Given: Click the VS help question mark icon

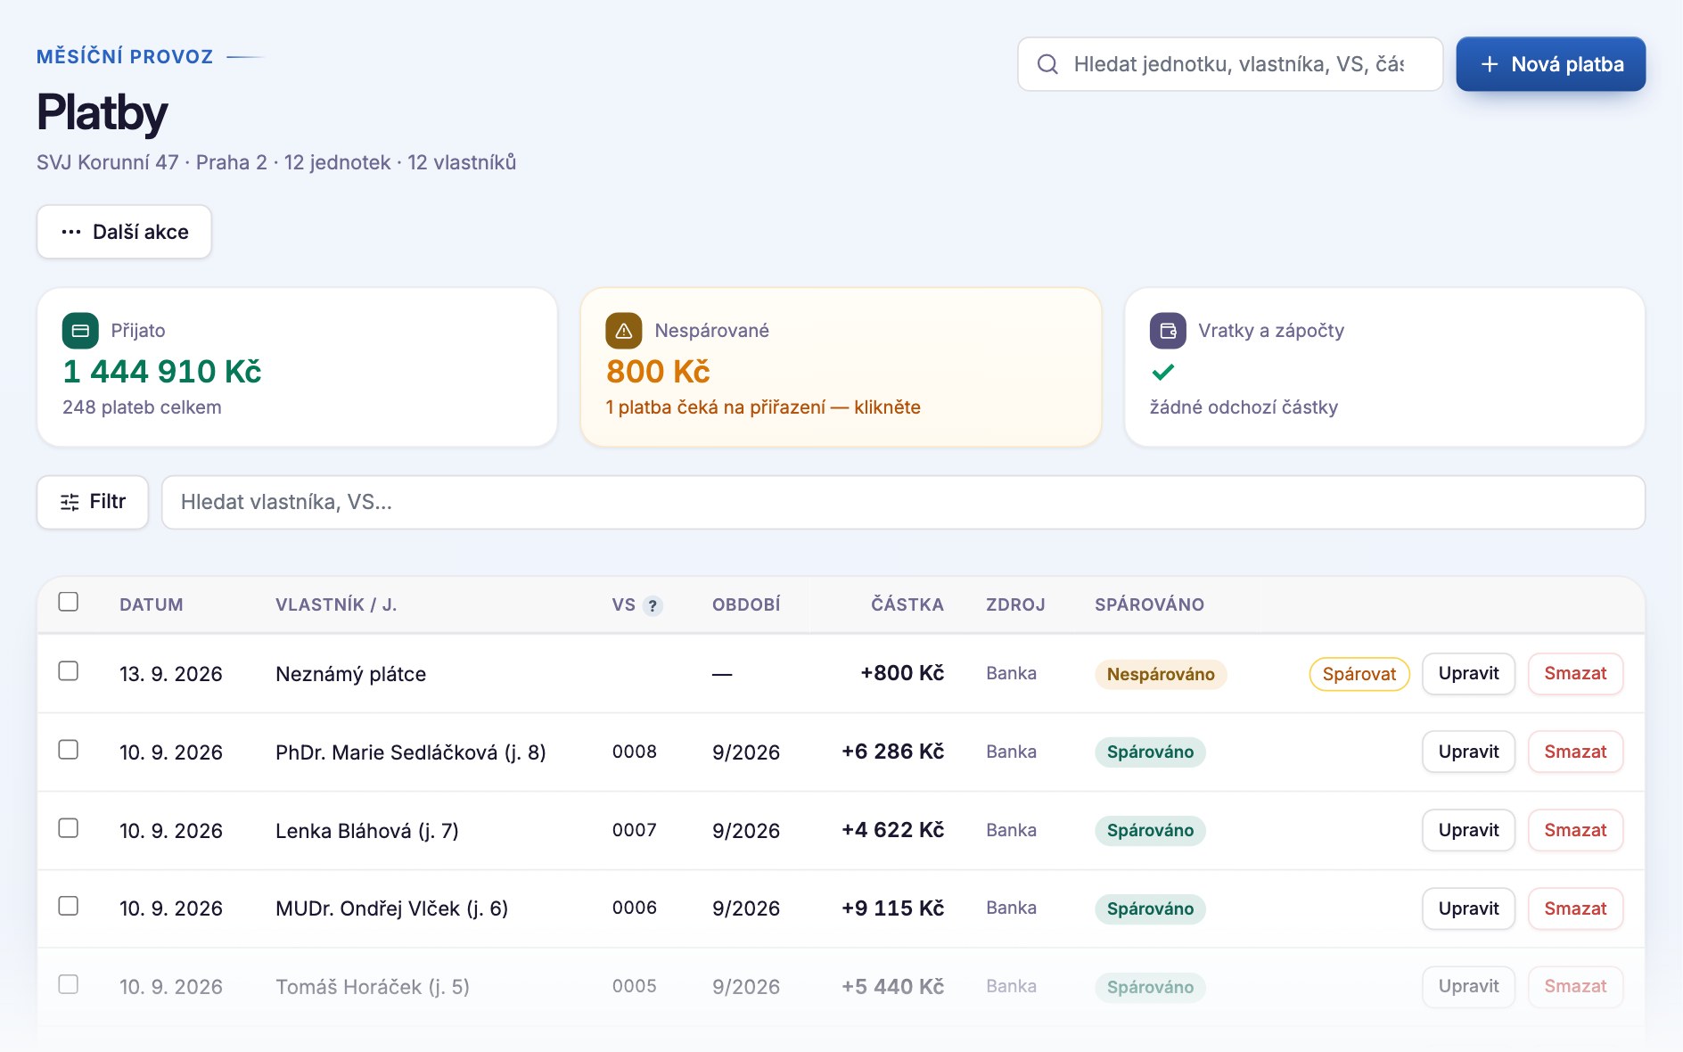Looking at the screenshot, I should coord(653,605).
